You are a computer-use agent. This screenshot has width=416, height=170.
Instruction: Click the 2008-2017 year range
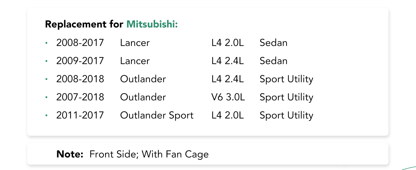(x=80, y=43)
